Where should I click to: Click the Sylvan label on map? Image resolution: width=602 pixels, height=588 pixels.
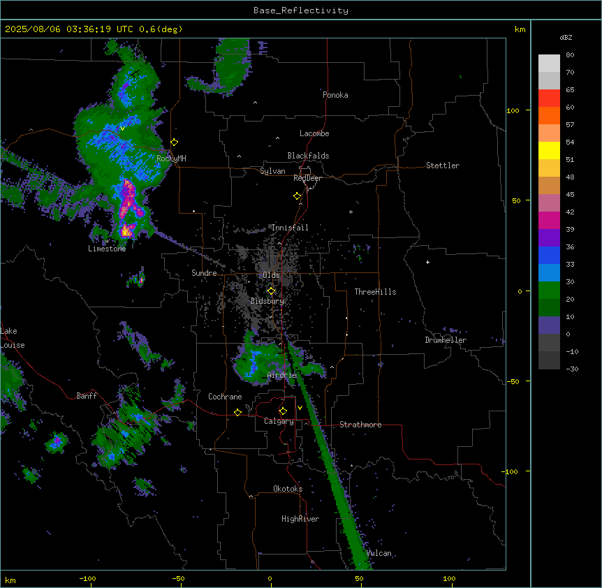272,171
